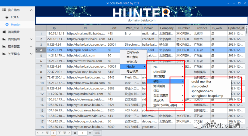Select row header number 16
248x136 pixels.
tap(41, 116)
